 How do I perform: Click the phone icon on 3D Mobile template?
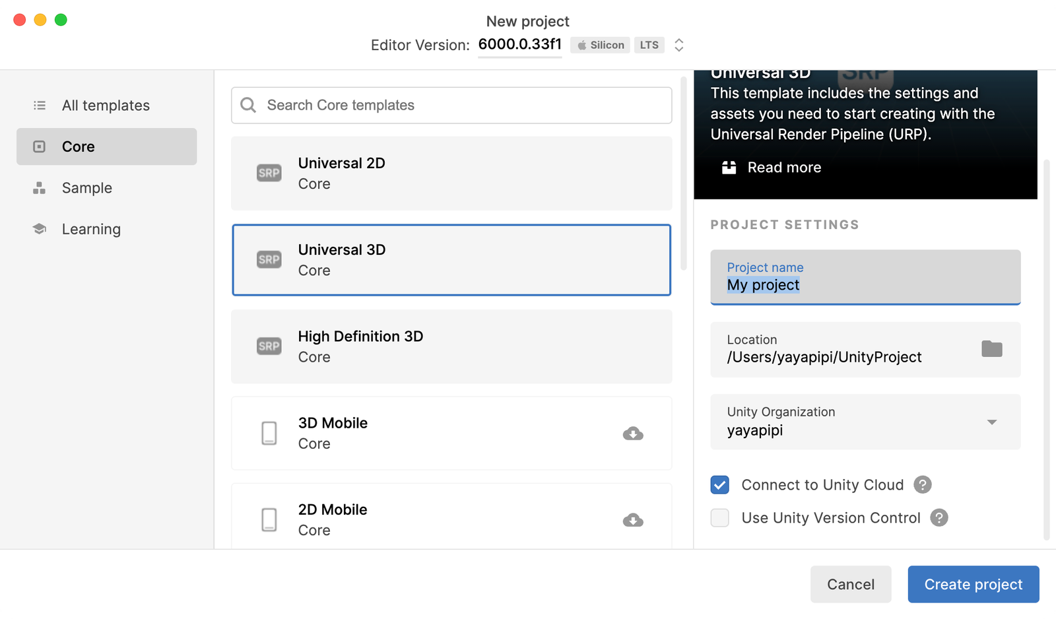click(269, 434)
